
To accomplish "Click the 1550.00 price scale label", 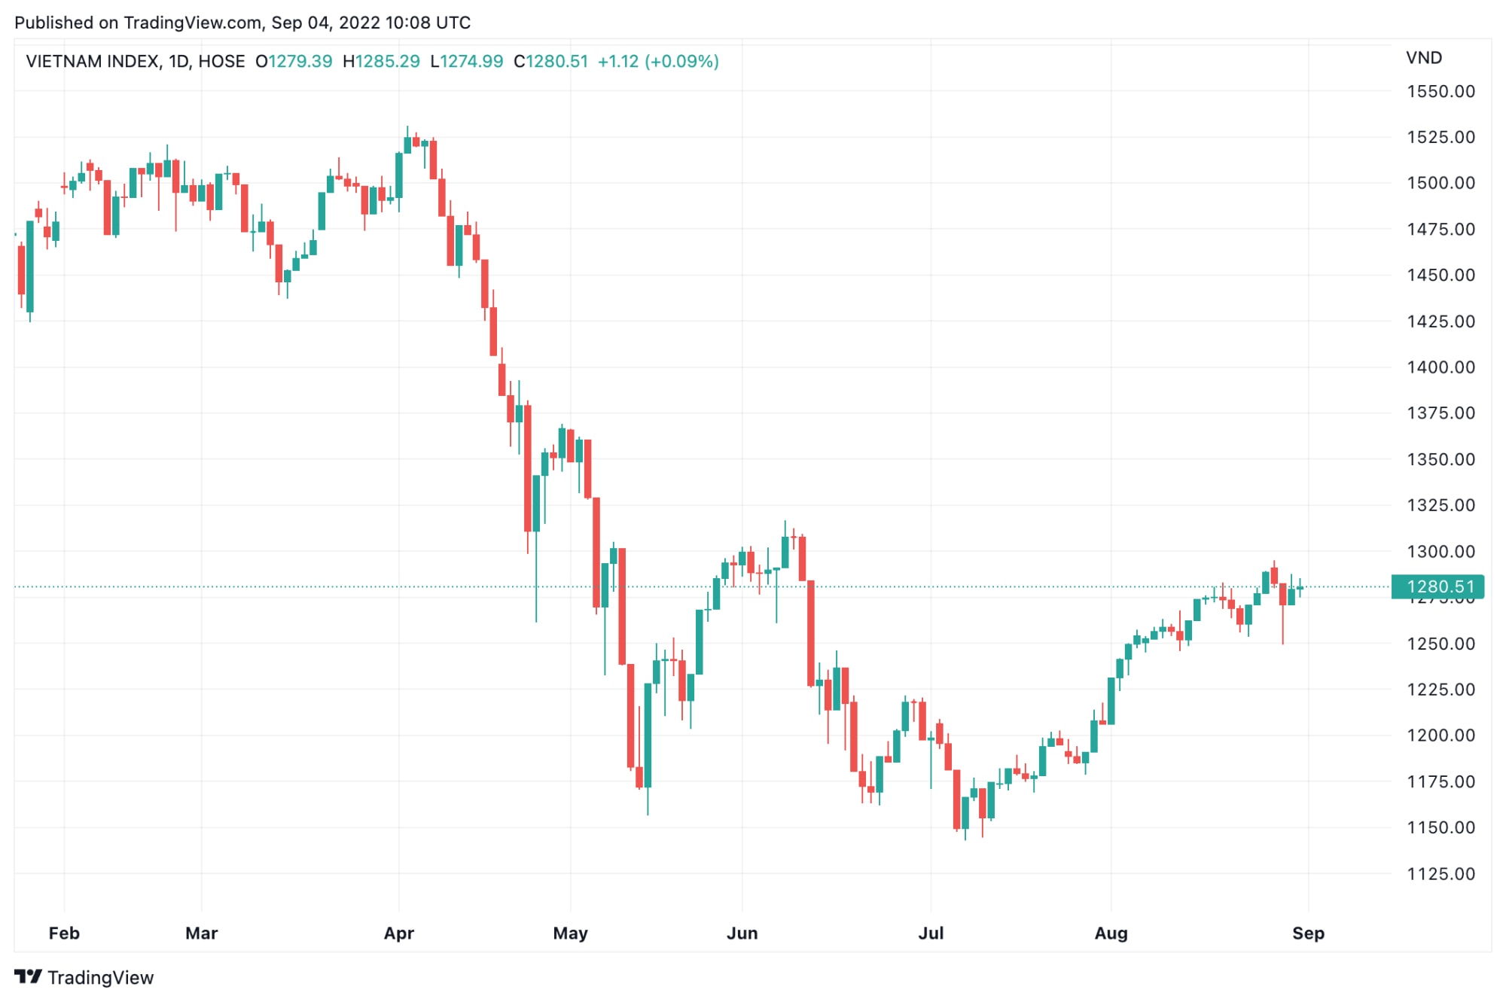I will (1440, 91).
